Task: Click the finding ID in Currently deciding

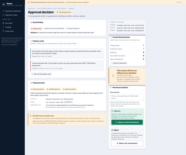Action: click(x=130, y=31)
